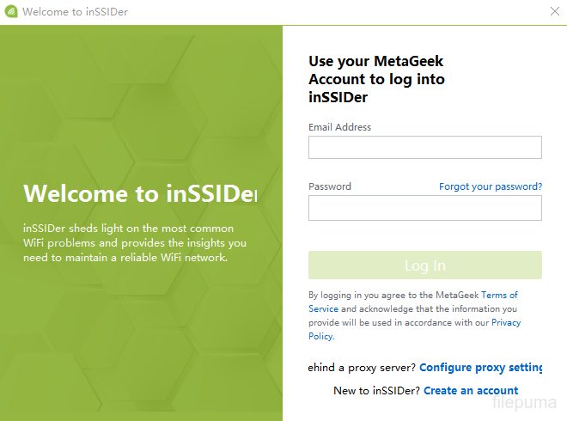567x421 pixels.
Task: Open Configure proxy settings link
Action: pos(481,368)
